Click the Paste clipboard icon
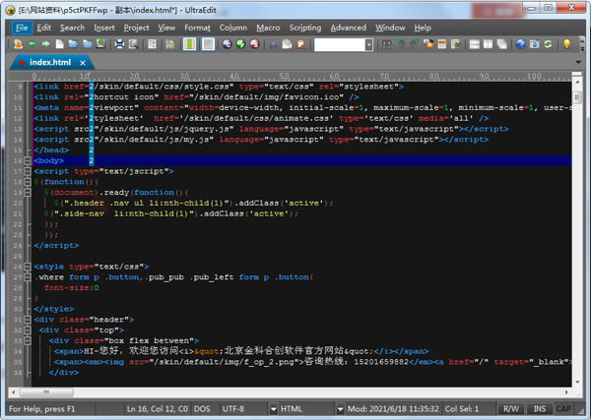 tap(300, 44)
